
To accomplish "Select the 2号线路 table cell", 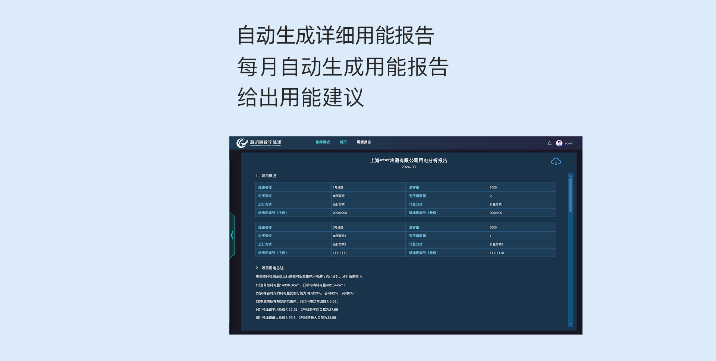I will click(x=338, y=228).
